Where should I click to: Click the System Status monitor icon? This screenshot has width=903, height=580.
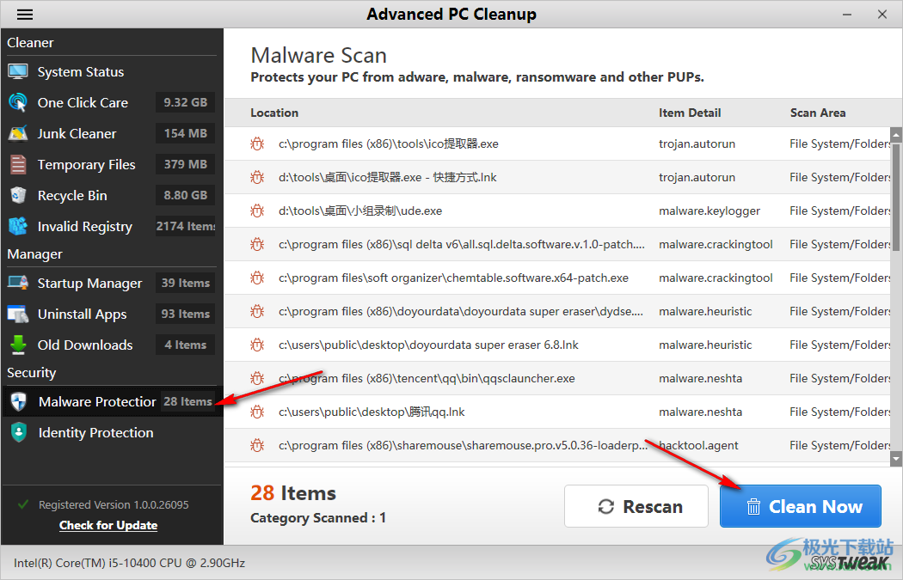(18, 72)
